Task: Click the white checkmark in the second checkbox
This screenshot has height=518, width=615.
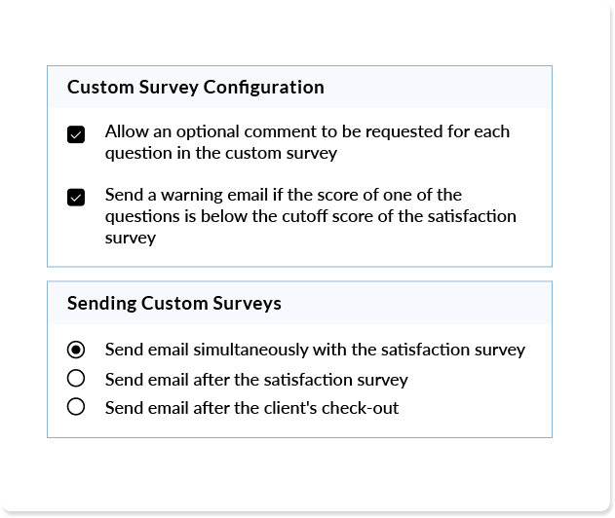Action: 76,198
